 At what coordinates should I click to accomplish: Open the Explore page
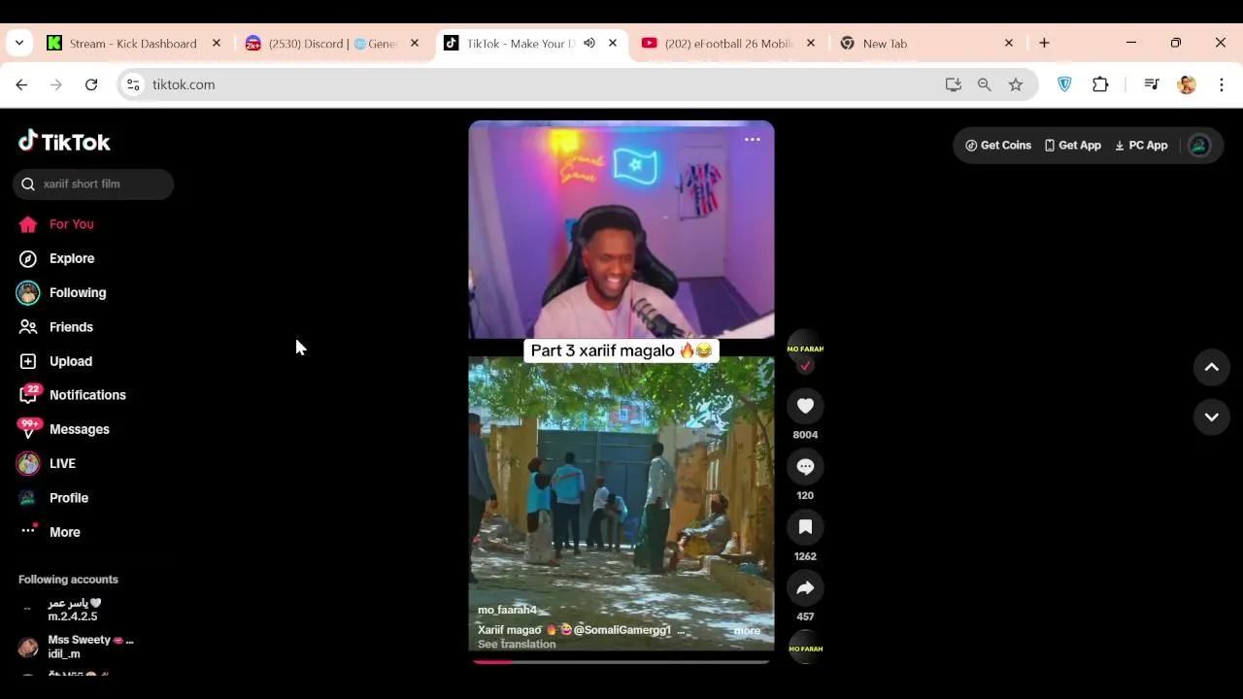click(x=56, y=258)
